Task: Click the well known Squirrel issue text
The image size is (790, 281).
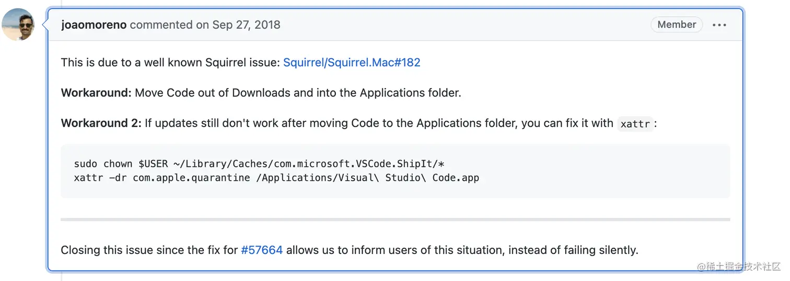Action: pyautogui.click(x=208, y=63)
